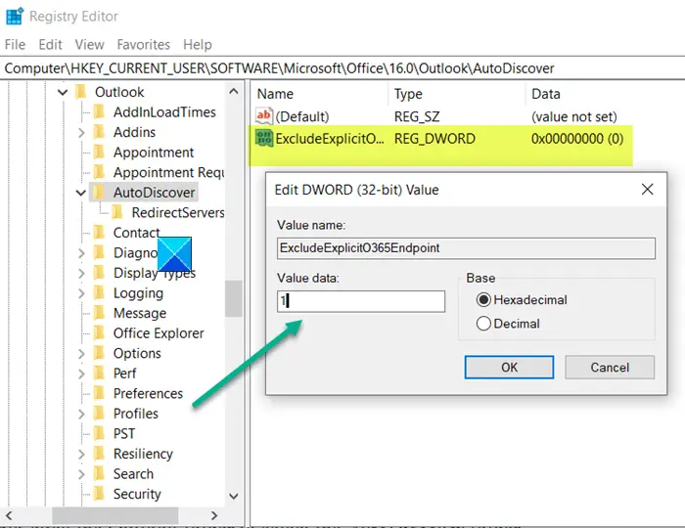Click the tree pane horizontal scrollbar thumb
The height and width of the screenshot is (528, 685).
[114, 515]
